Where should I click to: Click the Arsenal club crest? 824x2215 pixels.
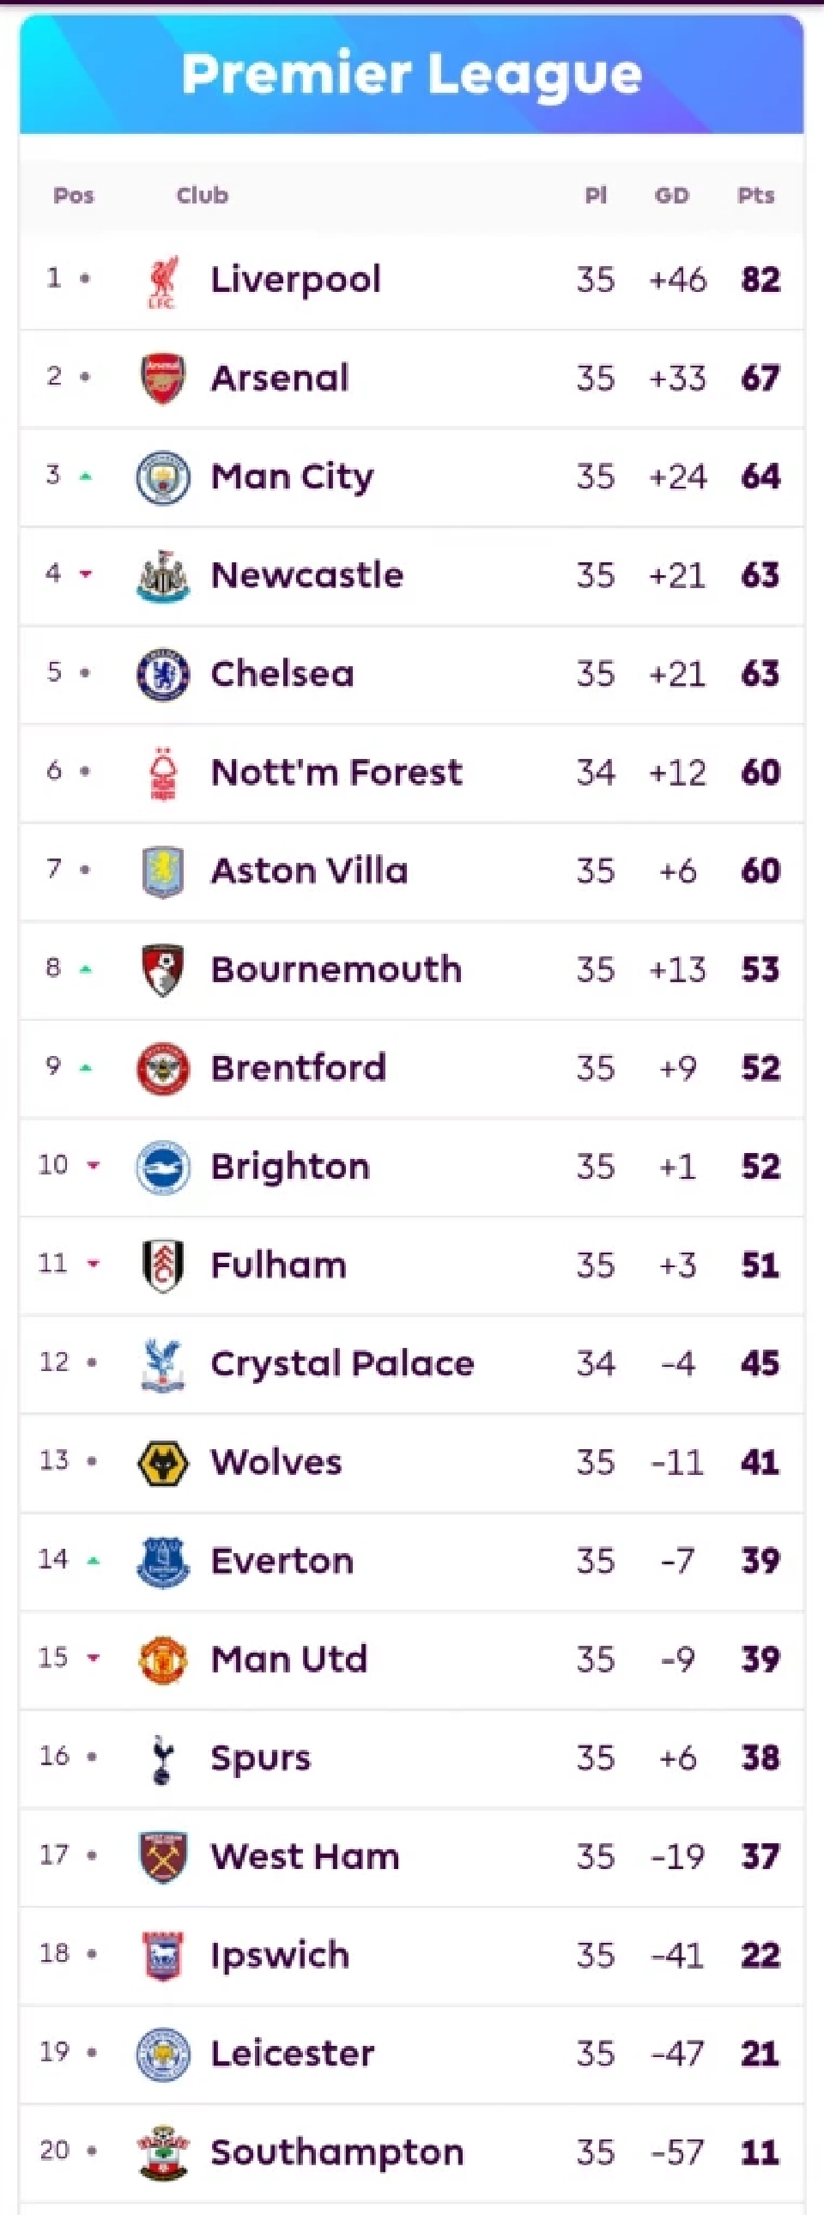point(162,378)
